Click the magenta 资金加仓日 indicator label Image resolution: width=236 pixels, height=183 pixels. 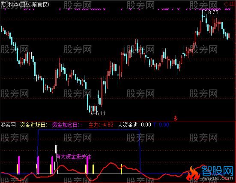coord(67,125)
